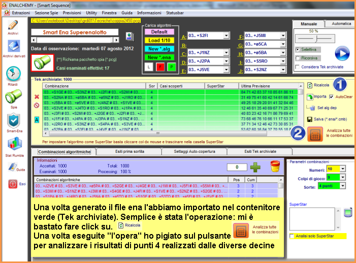
Task: Open algorithm A dropdown 03..+S2FI
Action: point(226,36)
